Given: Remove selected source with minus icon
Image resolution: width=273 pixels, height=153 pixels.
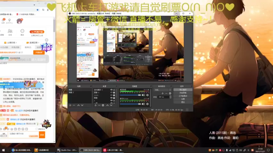Looking at the screenshot, I should pos(99,105).
